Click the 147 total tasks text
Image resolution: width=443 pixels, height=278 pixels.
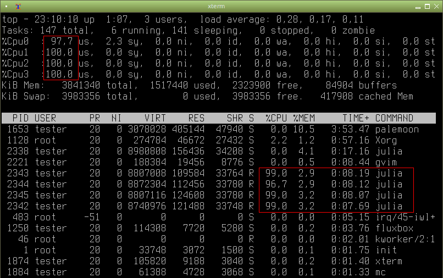click(67, 30)
